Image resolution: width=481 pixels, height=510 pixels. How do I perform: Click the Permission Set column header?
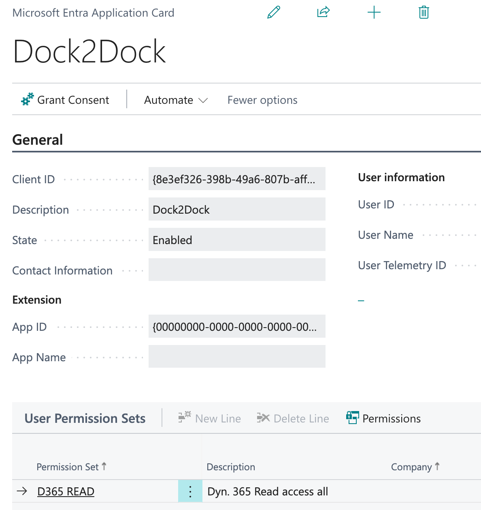click(x=71, y=467)
